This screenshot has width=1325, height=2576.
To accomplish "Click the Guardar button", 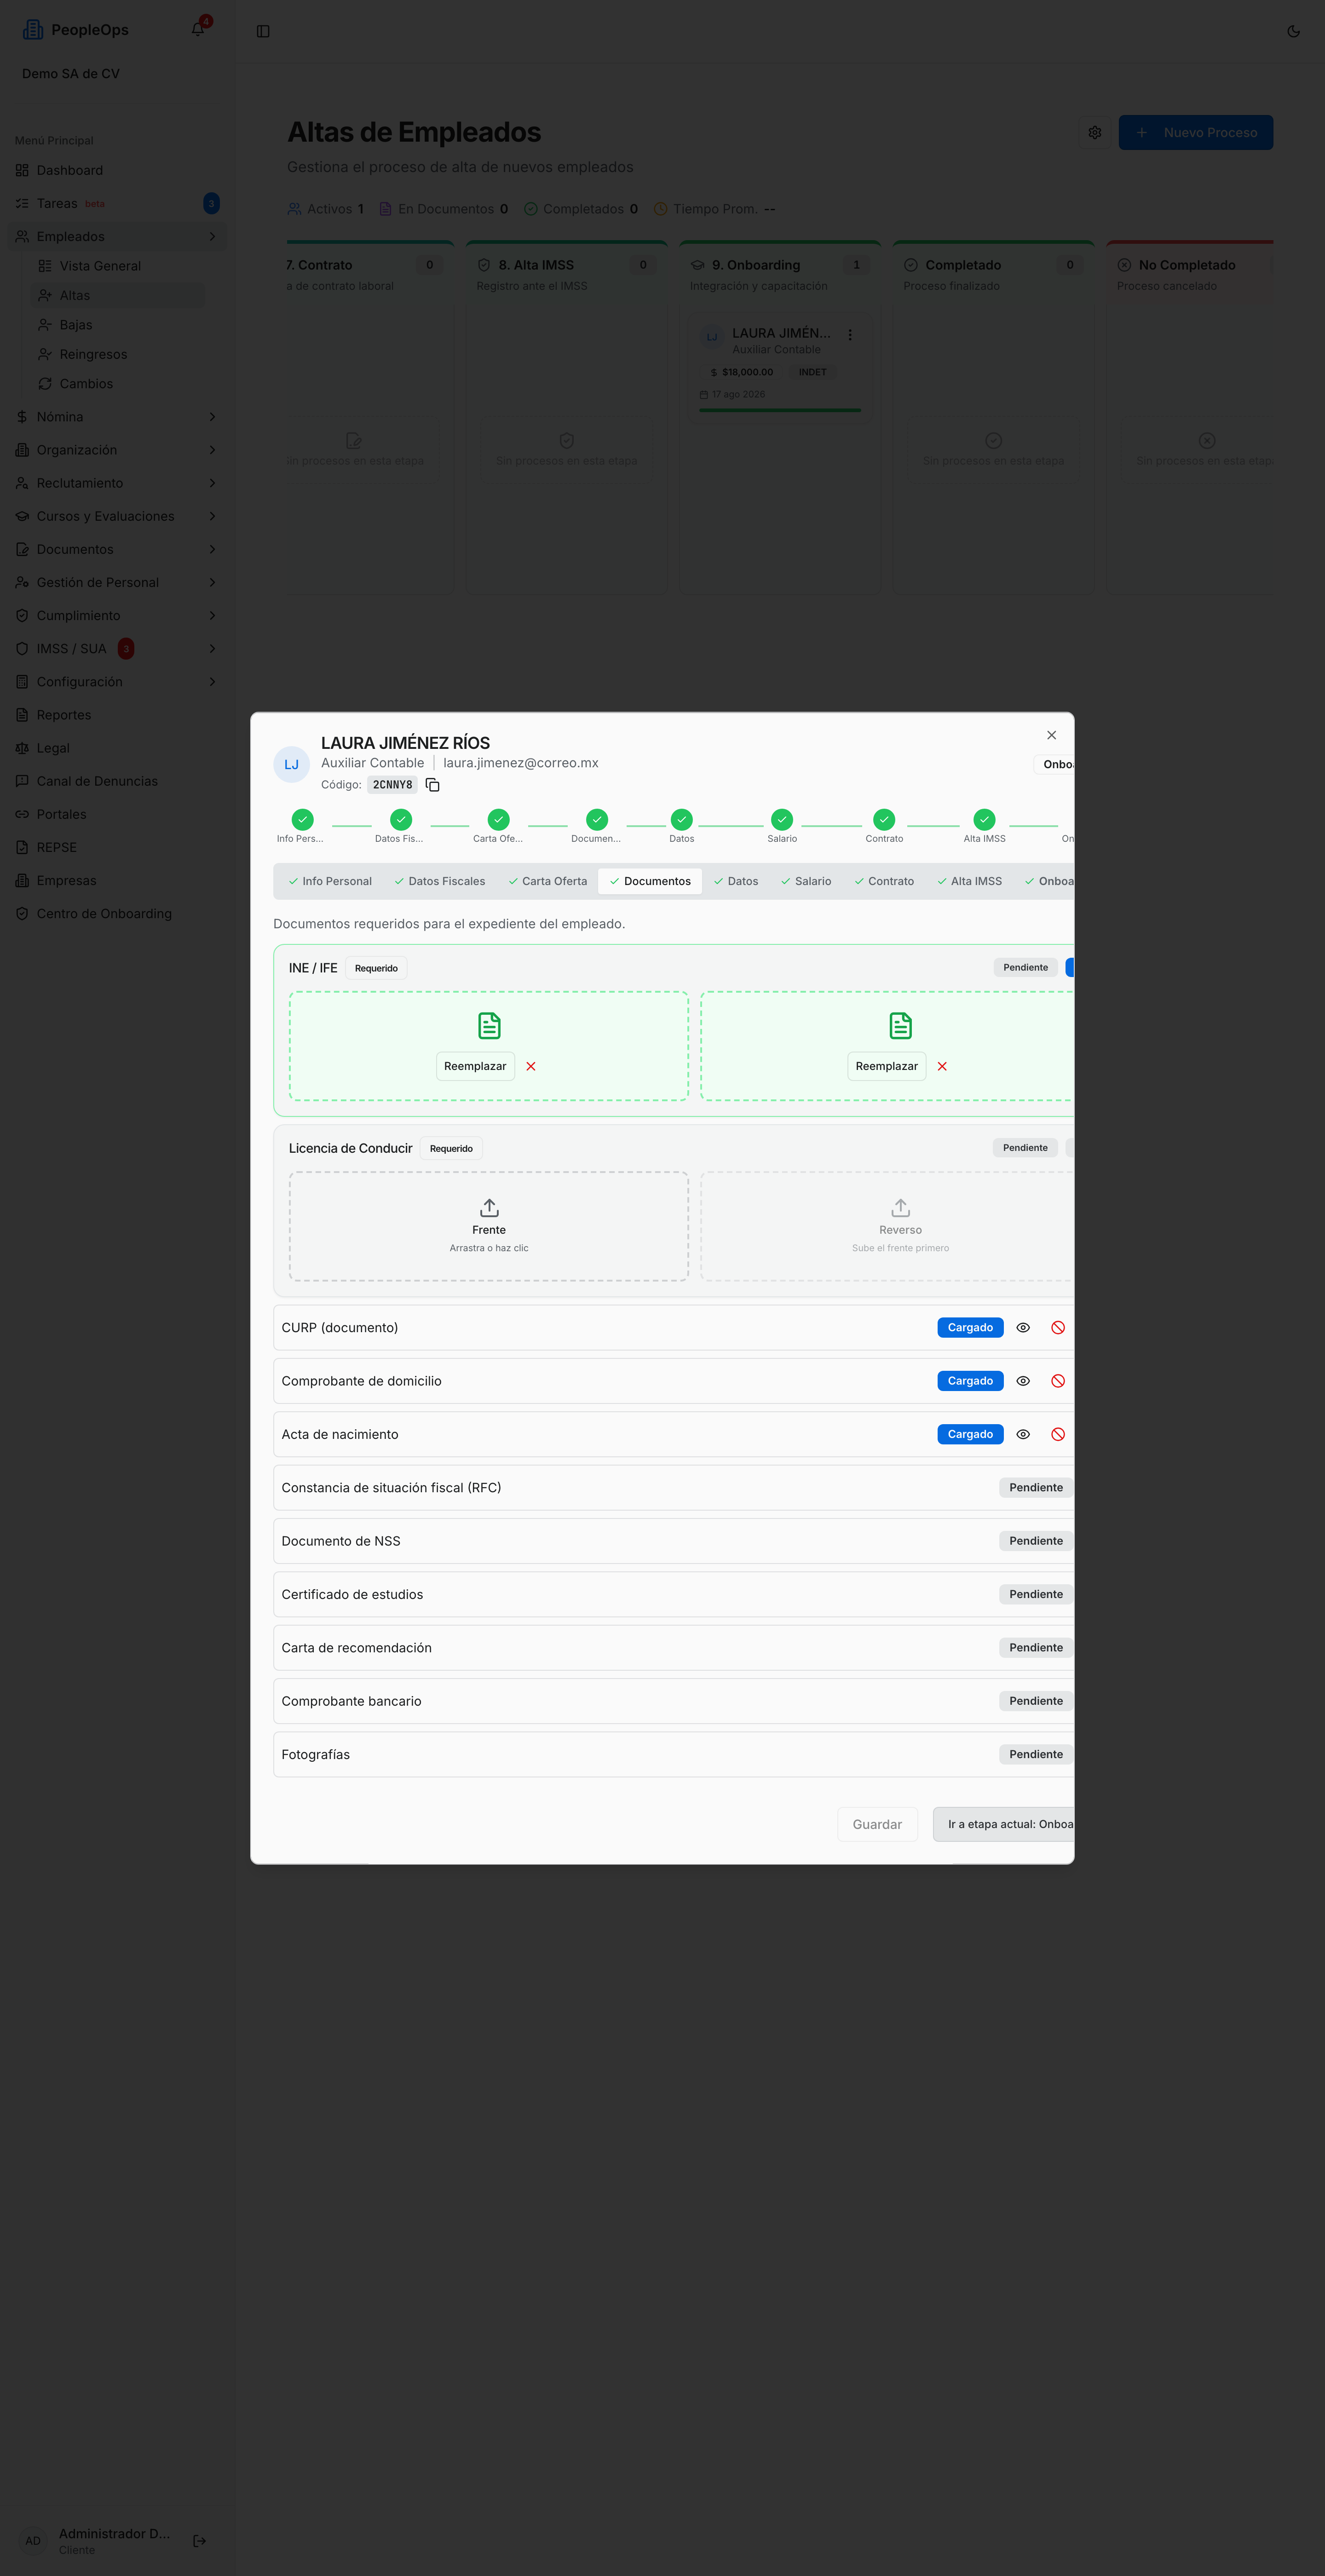I will point(877,1824).
